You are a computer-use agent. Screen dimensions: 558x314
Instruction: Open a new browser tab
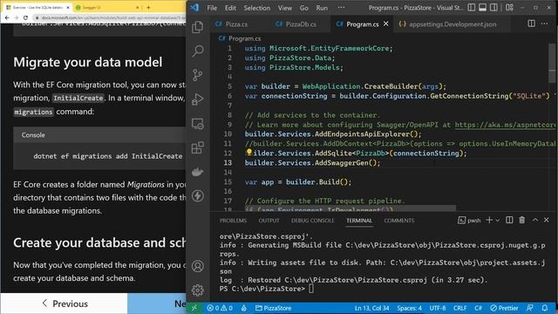click(x=148, y=7)
